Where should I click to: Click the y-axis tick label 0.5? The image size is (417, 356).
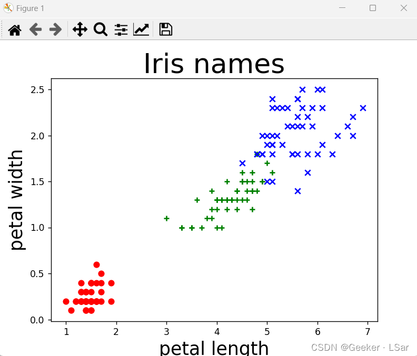(37, 274)
